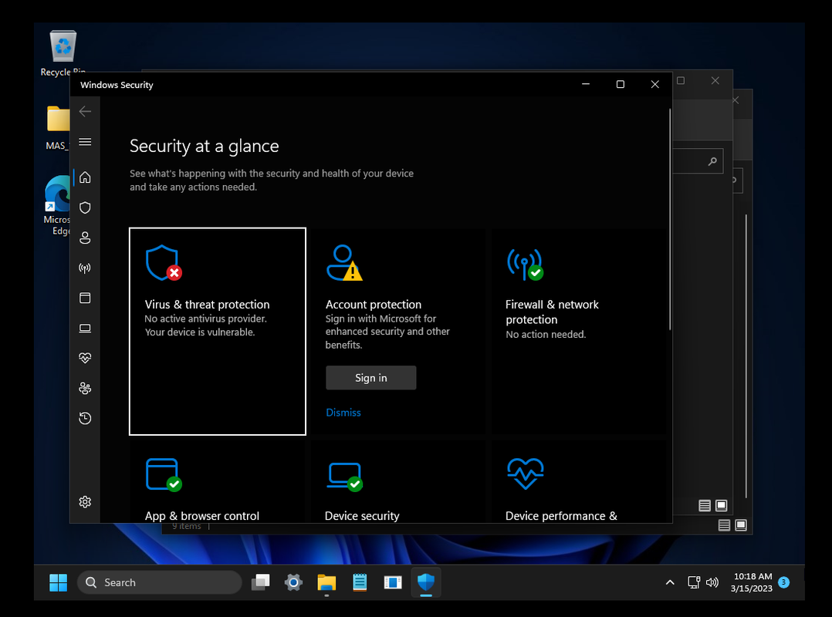Dismiss the Account protection notice

click(343, 413)
